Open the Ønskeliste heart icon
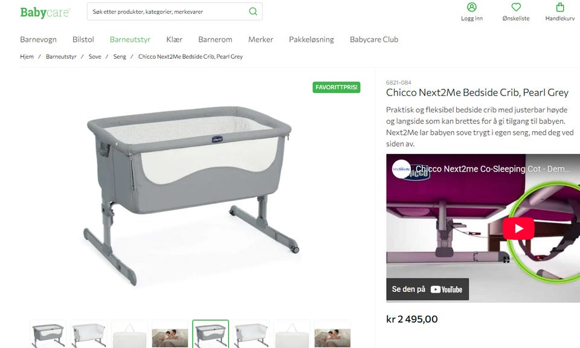Viewport: 580px width, 348px height. pos(516,7)
